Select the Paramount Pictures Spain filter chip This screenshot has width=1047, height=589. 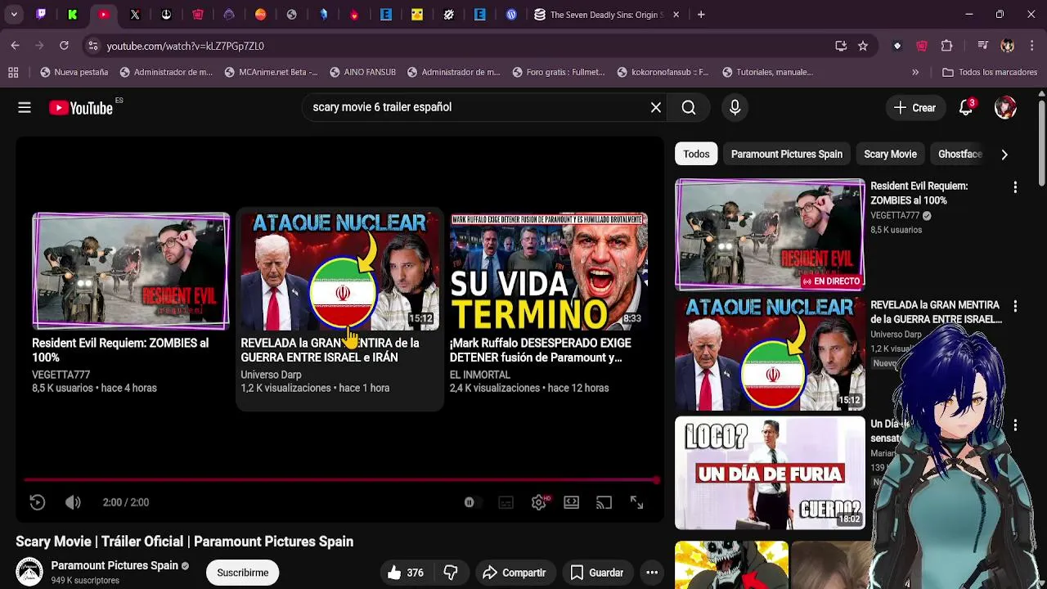(x=786, y=154)
